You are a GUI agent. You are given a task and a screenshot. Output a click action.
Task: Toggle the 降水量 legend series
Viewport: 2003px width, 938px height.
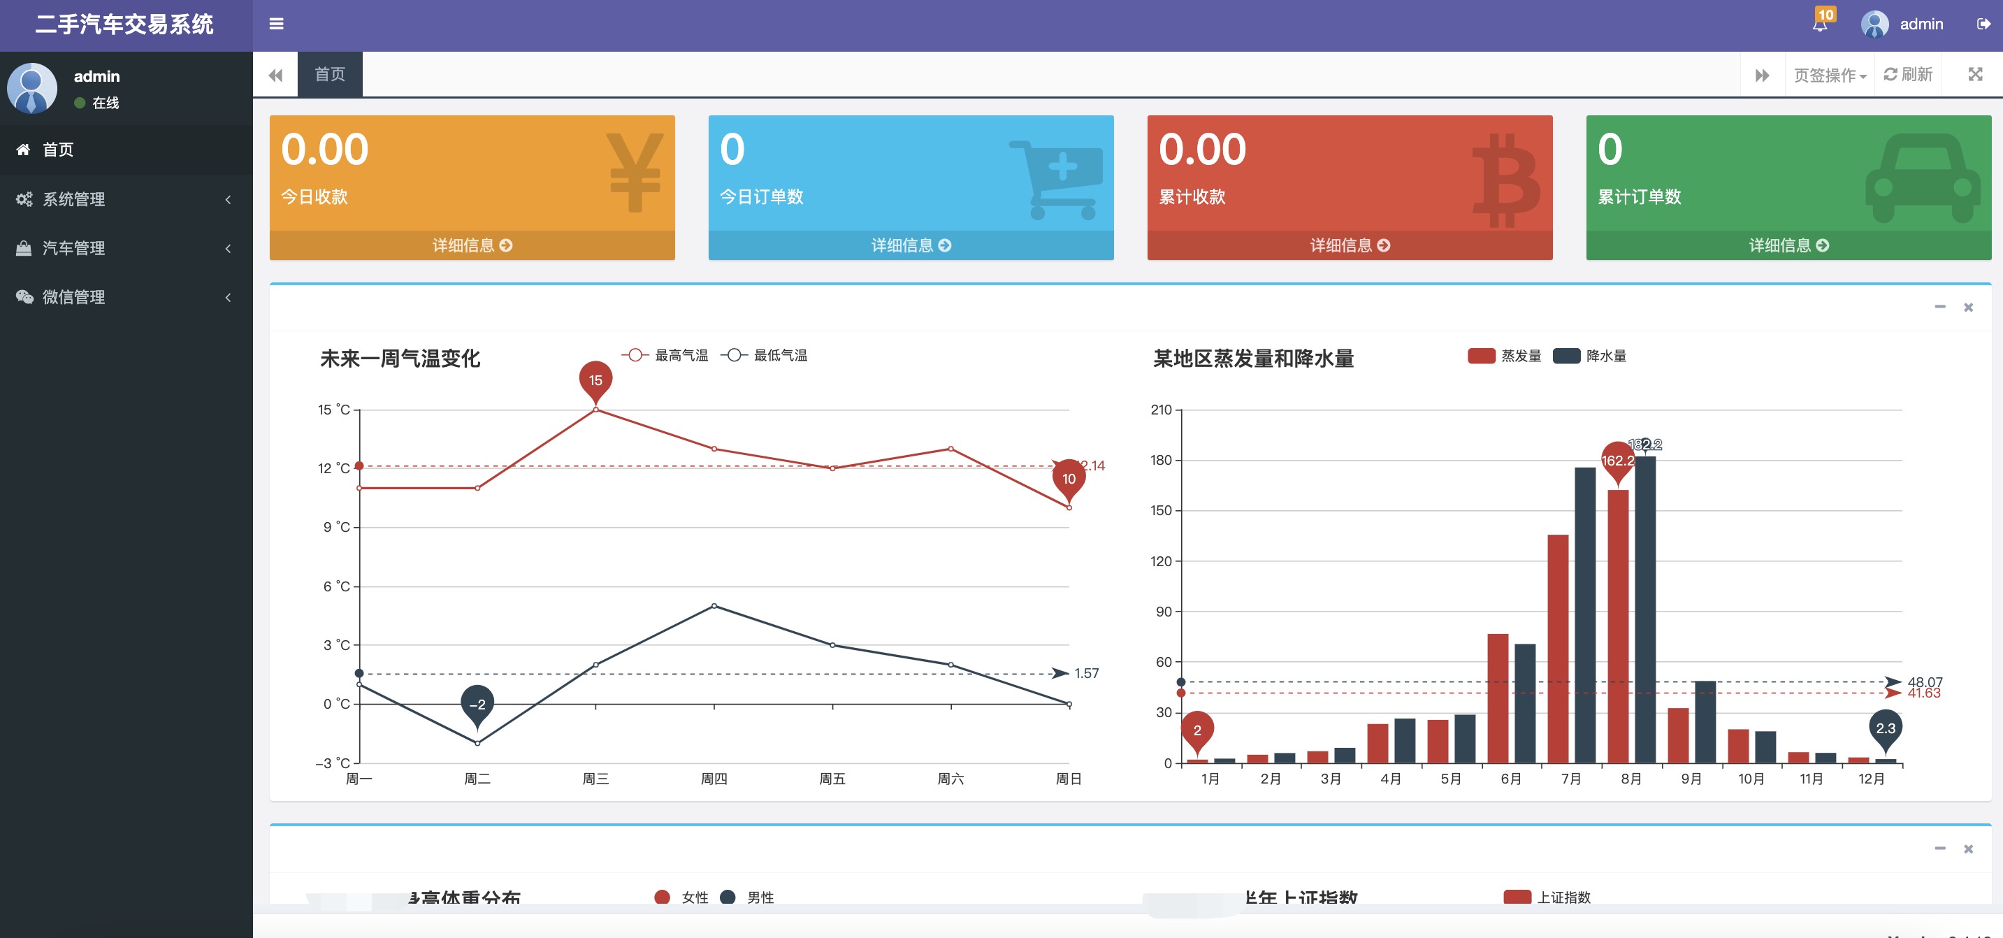tap(1589, 356)
